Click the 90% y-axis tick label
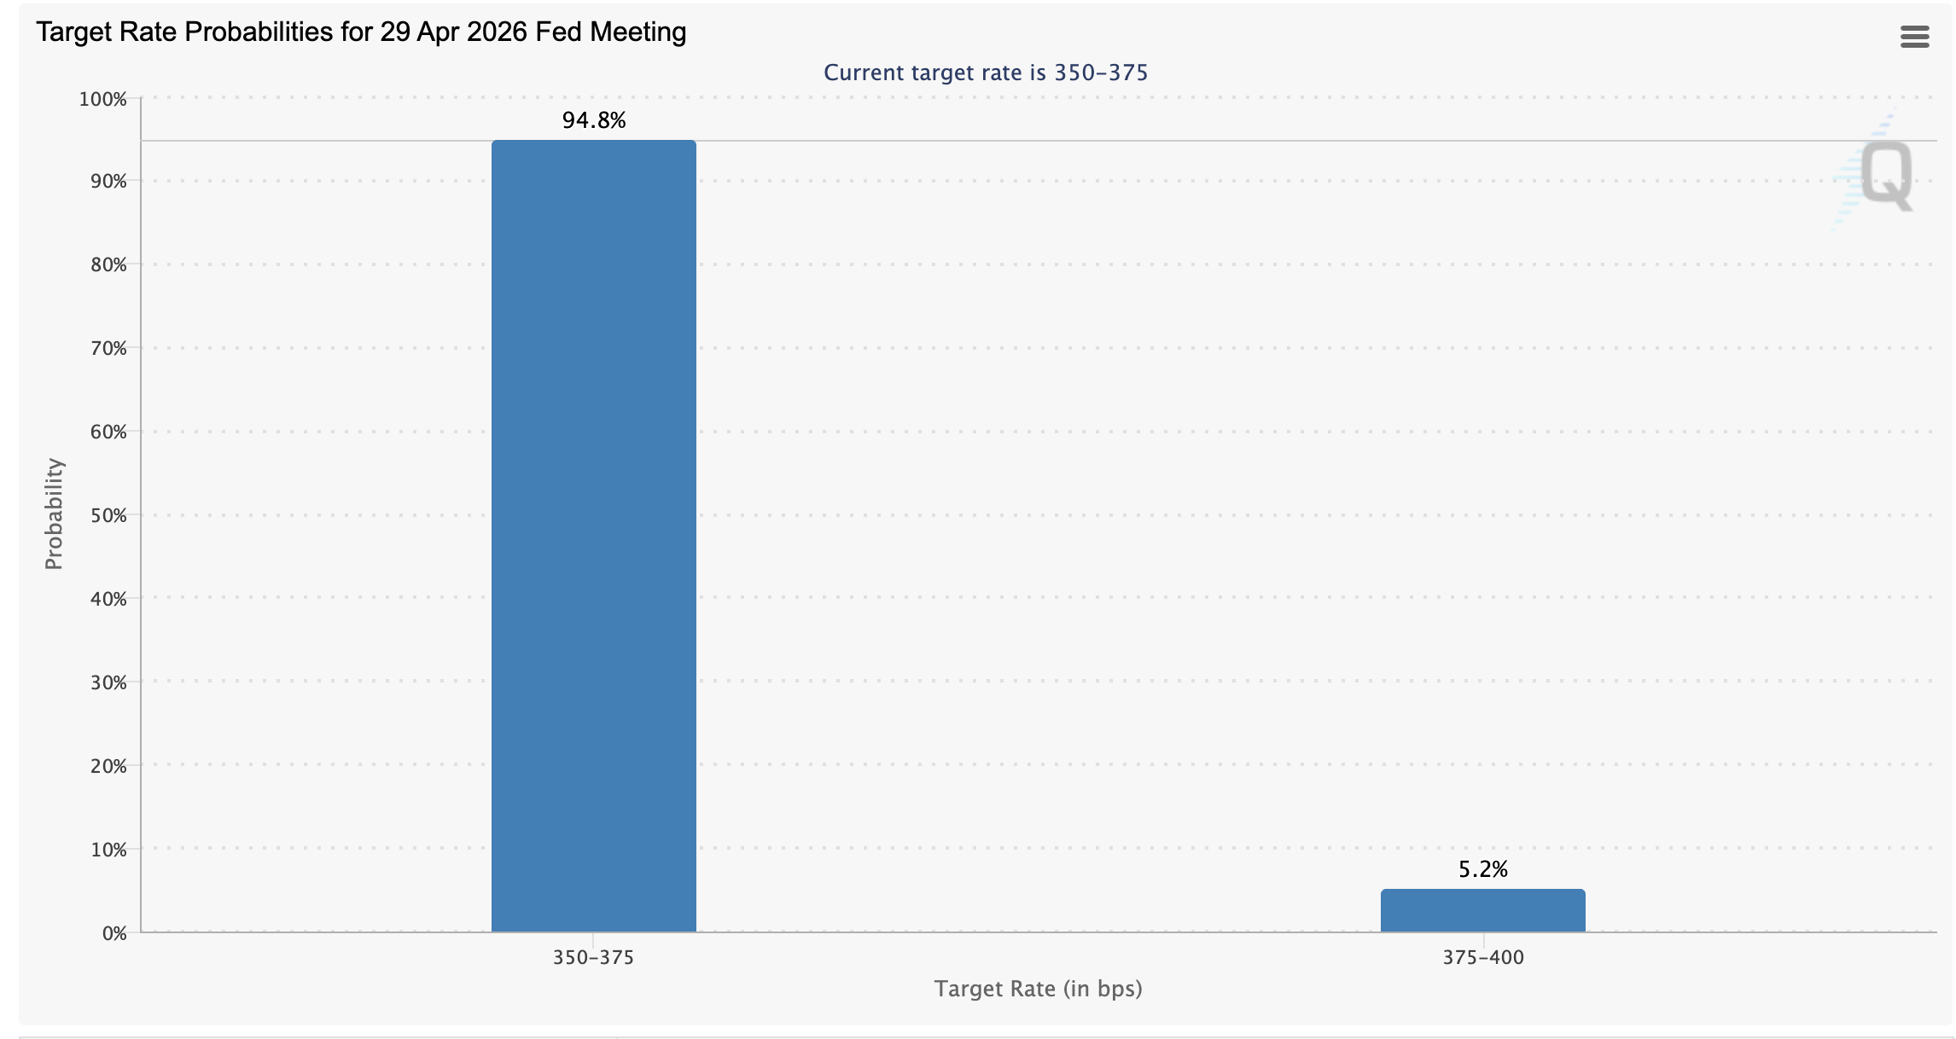 (x=108, y=181)
